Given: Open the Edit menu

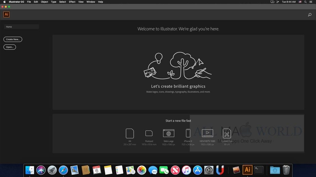Looking at the screenshot, I should (36, 2).
